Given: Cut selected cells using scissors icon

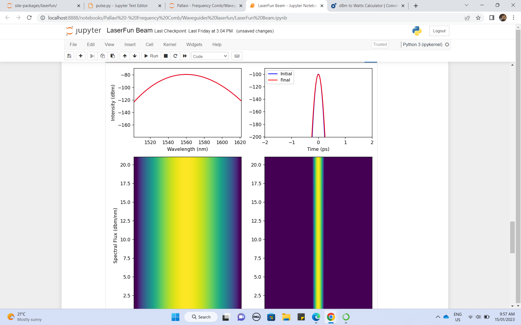Looking at the screenshot, I should (x=92, y=56).
